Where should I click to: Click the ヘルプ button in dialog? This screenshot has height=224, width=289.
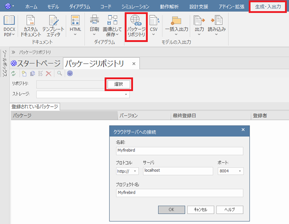(x=230, y=210)
